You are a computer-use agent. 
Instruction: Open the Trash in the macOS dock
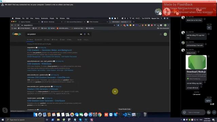click(145, 115)
